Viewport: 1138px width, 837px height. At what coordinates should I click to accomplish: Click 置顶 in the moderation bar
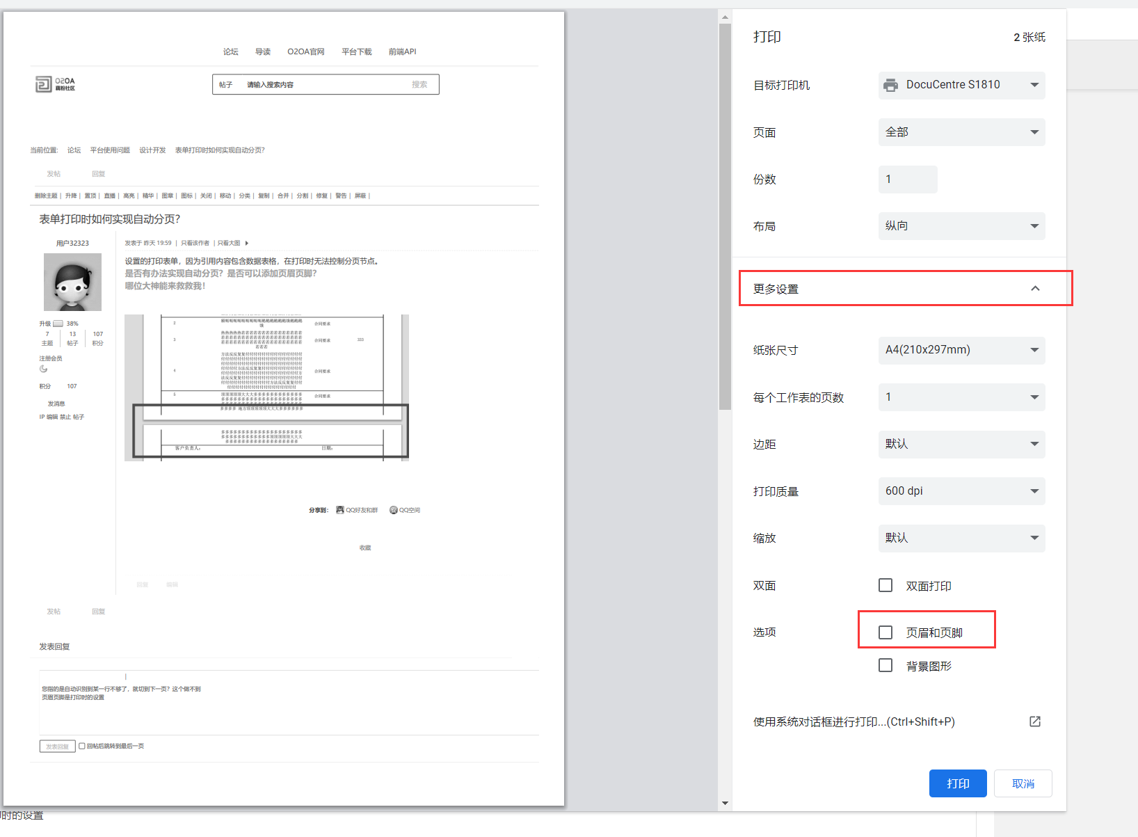tap(90, 196)
